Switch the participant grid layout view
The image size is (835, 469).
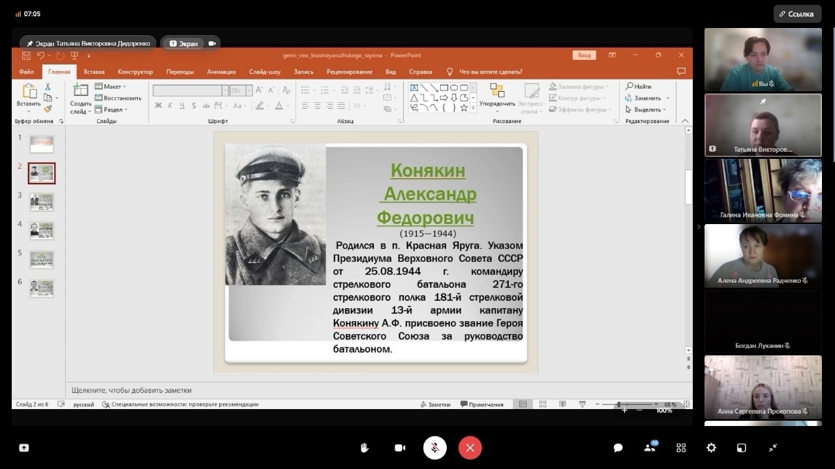pos(681,448)
